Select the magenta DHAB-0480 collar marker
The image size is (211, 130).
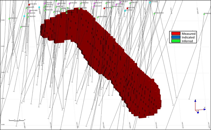(30, 11)
